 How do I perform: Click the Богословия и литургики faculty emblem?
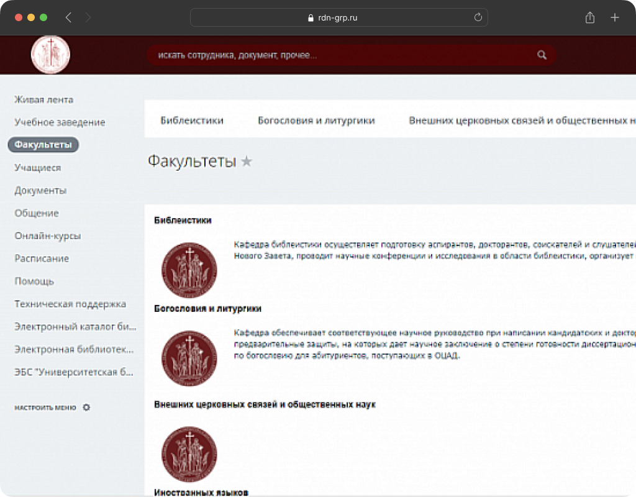coord(189,359)
